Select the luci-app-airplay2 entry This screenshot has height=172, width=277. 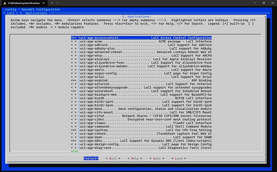pyautogui.click(x=141, y=59)
